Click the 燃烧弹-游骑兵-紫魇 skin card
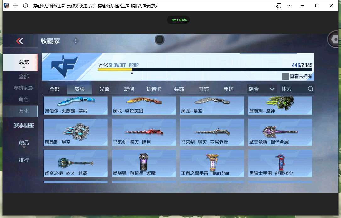This screenshot has width=341, height=218. point(144,163)
